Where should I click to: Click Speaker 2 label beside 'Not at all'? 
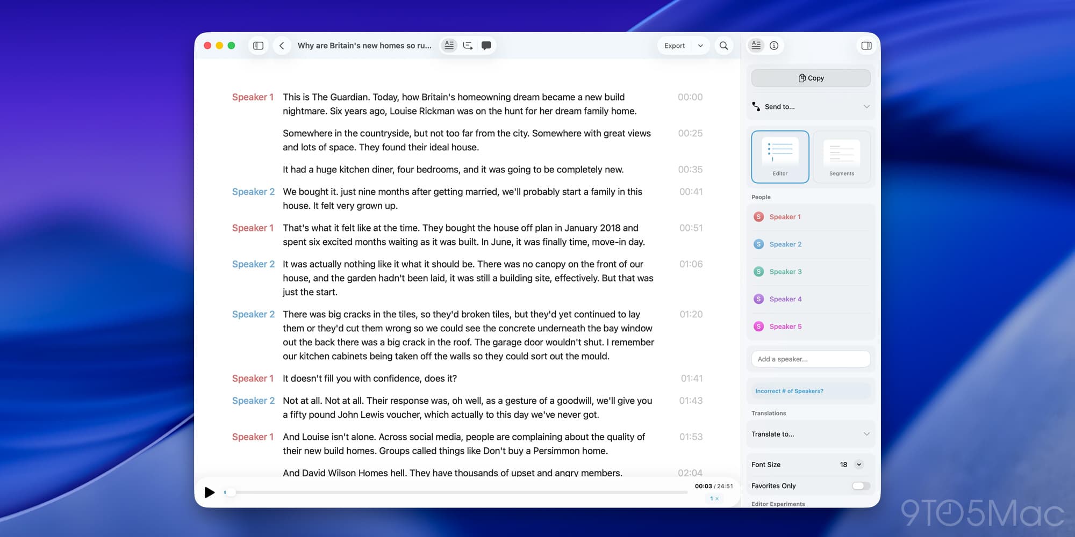point(253,401)
